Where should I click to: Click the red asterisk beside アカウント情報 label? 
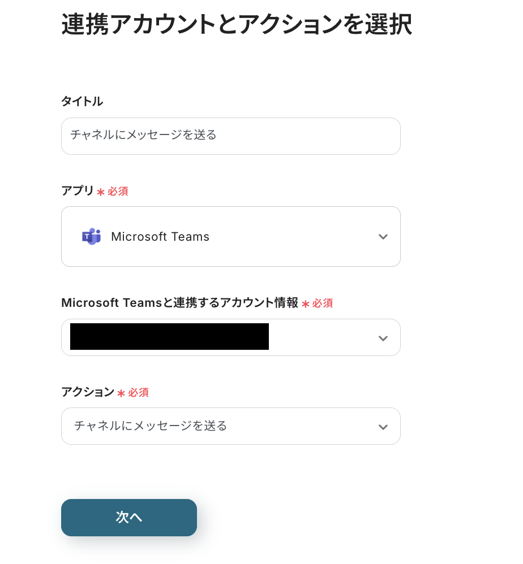pos(306,304)
